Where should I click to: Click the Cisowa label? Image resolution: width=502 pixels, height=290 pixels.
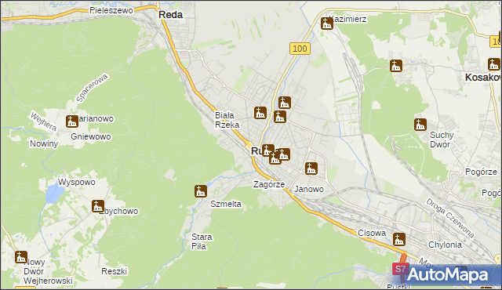tap(372, 233)
